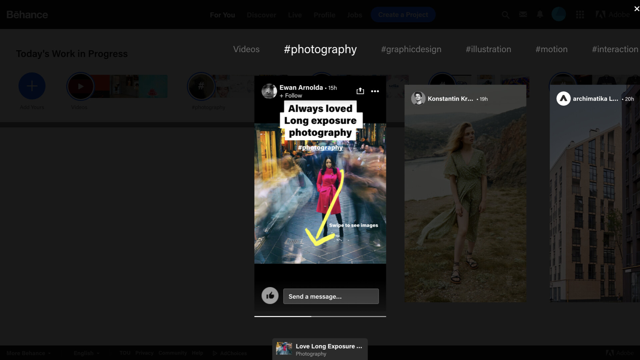Image resolution: width=640 pixels, height=360 pixels.
Task: Select the #graphicdesign tab
Action: (411, 49)
